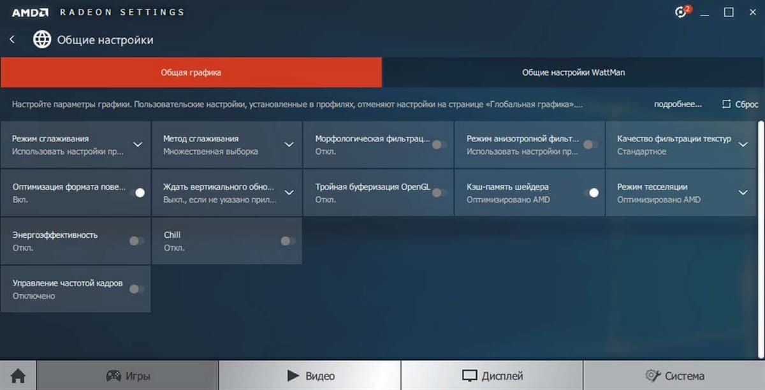Toggle Кэш-память шейдера switch

pos(591,192)
